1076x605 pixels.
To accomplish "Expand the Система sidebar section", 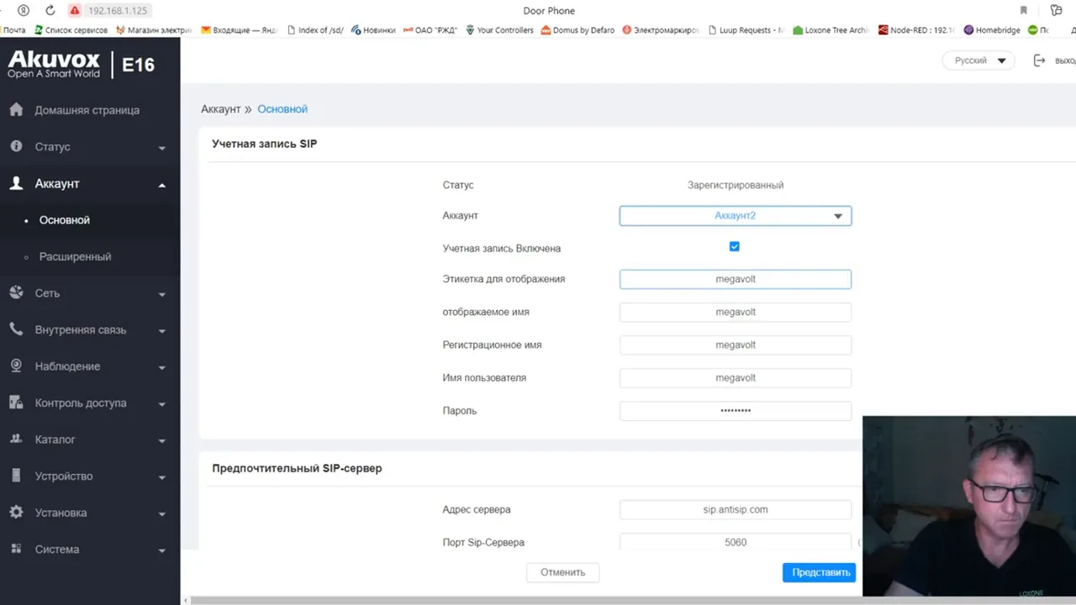I will point(90,550).
